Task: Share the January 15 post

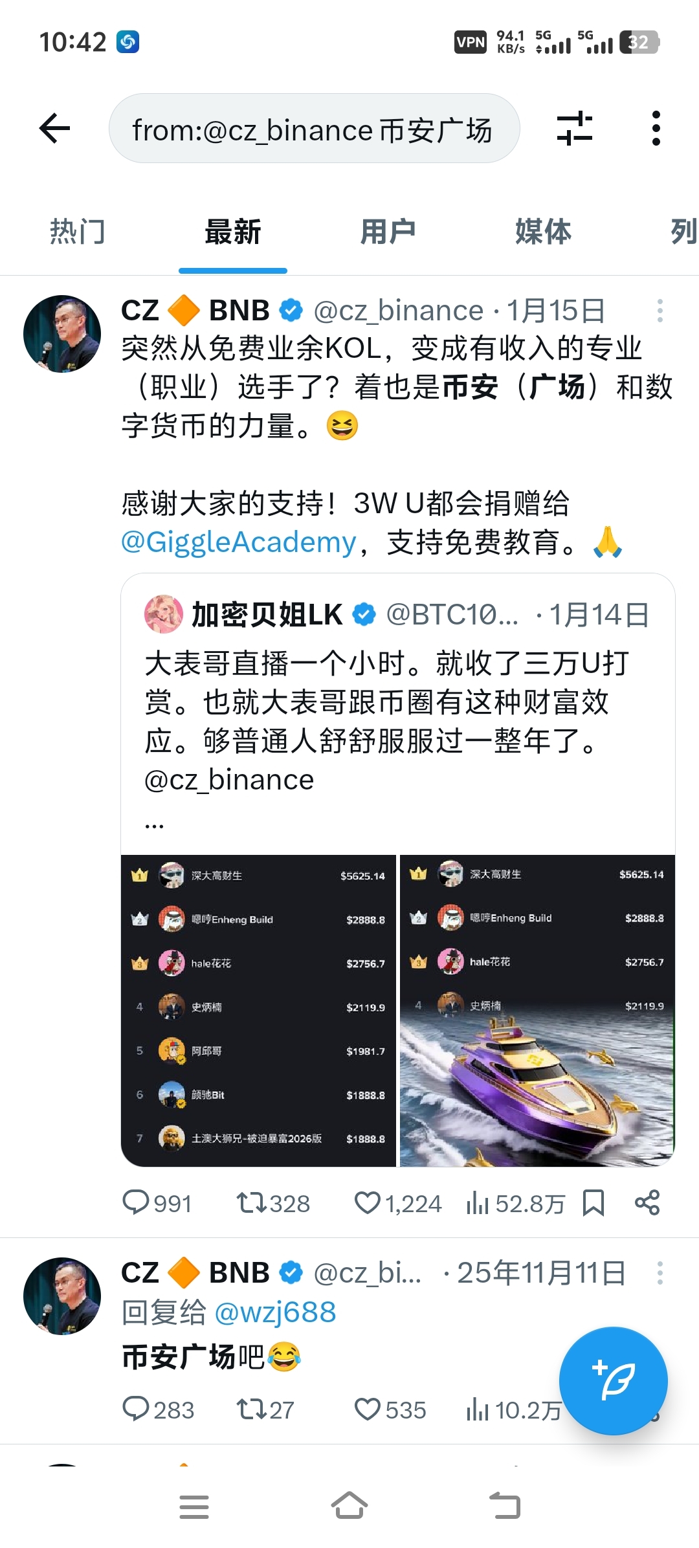Action: click(x=647, y=1203)
